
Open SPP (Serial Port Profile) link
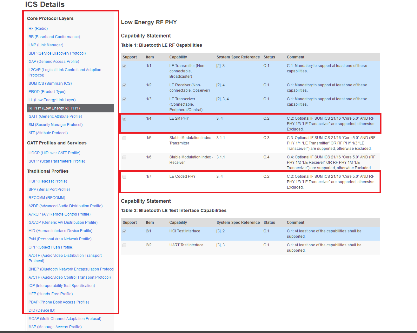coord(49,190)
